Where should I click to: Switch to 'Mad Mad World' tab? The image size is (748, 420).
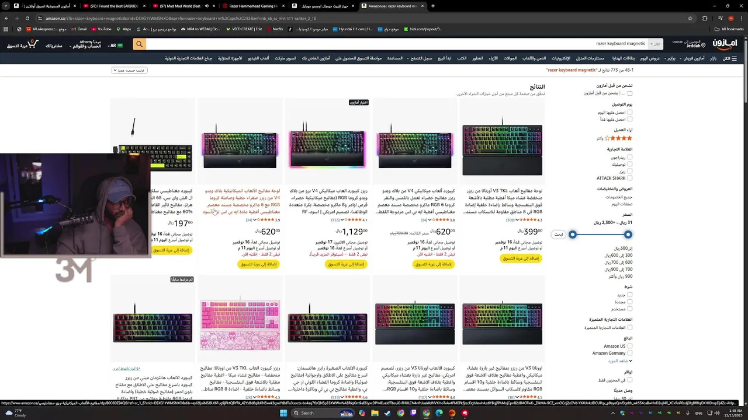pos(185,6)
